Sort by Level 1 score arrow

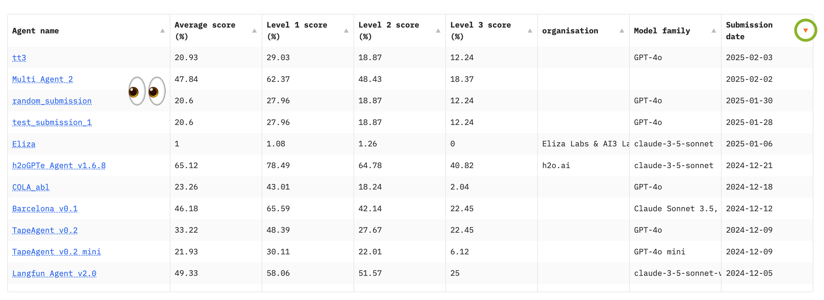tap(346, 31)
